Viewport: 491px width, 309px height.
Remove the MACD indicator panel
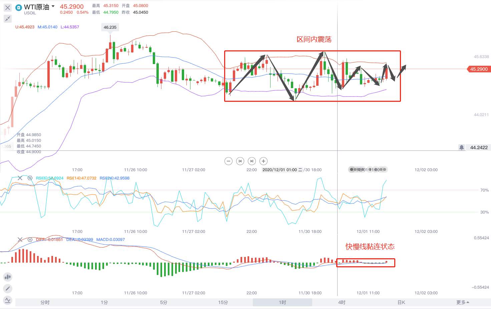pos(20,240)
